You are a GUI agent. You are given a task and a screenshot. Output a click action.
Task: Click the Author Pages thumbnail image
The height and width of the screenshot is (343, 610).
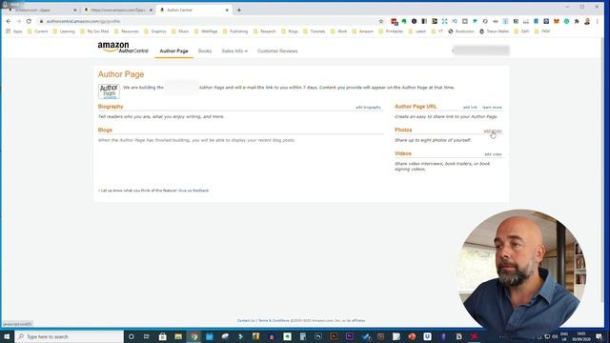point(109,91)
